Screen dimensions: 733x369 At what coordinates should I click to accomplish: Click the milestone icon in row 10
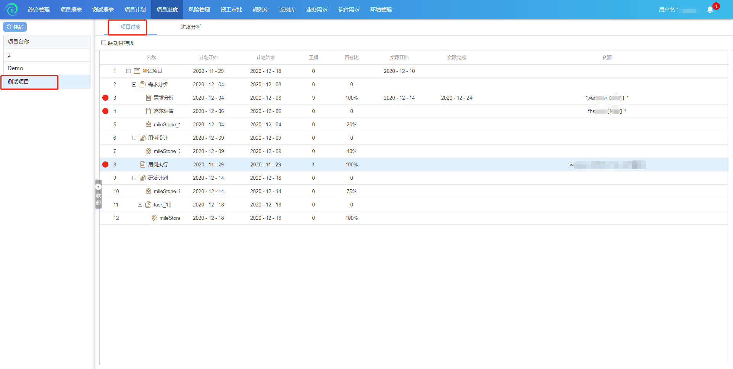coord(149,191)
